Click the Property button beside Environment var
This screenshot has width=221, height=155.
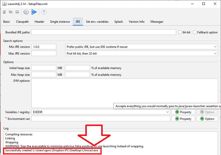[183, 119]
